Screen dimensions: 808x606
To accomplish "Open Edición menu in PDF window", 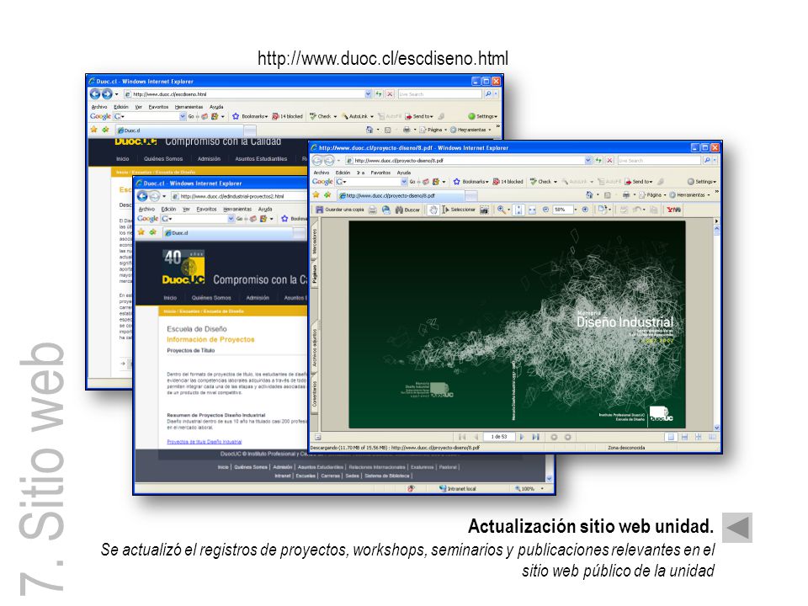I will (x=343, y=173).
